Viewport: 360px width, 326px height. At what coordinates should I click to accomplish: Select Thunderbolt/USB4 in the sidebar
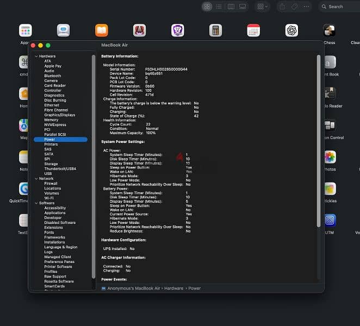click(60, 168)
